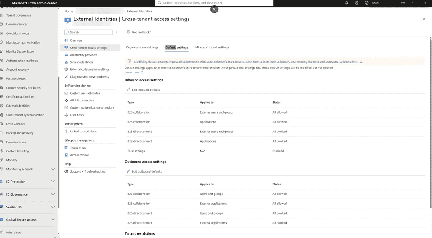Open the ellipsis more options next to title
Viewport: 432px width, 238px height.
[197, 19]
